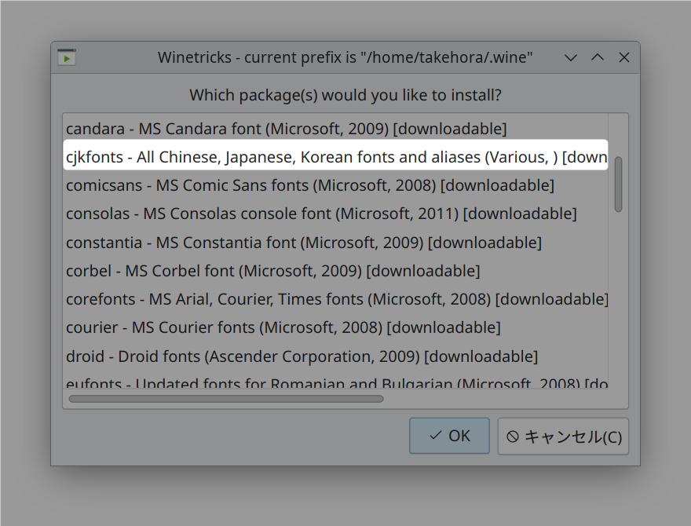
Task: Choose the corbel MS Corbel font row
Action: tap(335, 271)
